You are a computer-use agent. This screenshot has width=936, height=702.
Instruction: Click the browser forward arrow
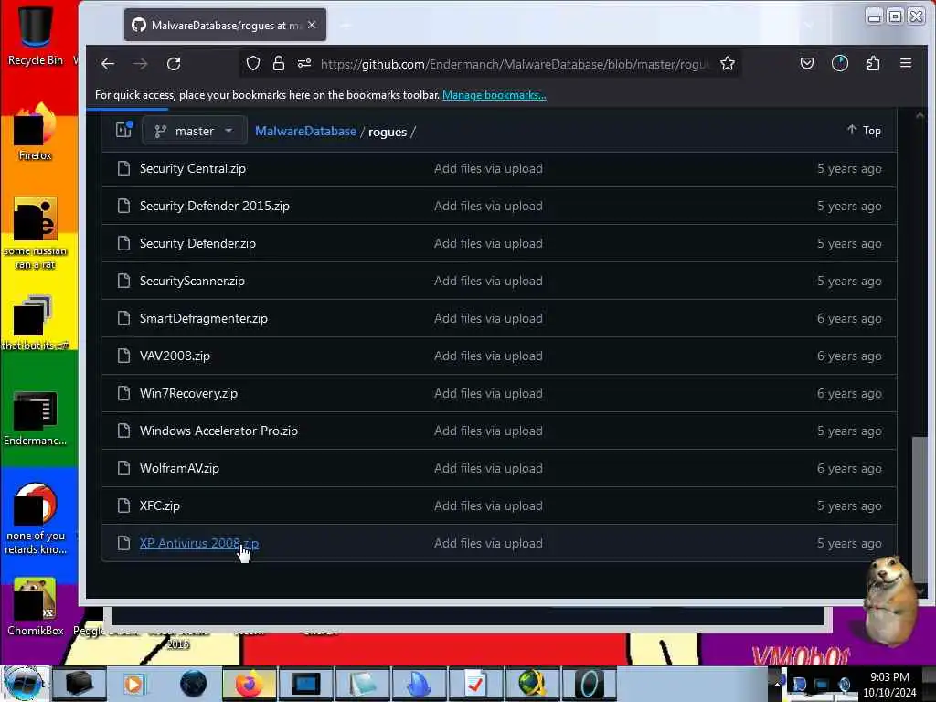140,64
